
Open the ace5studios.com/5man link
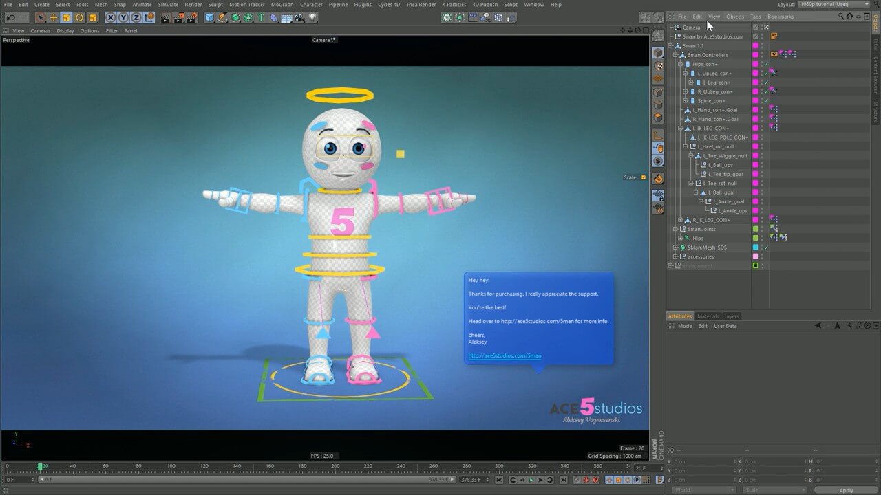point(505,355)
